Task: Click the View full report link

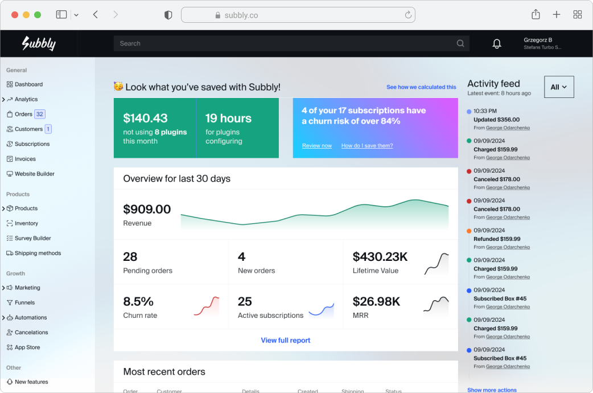Action: (285, 340)
